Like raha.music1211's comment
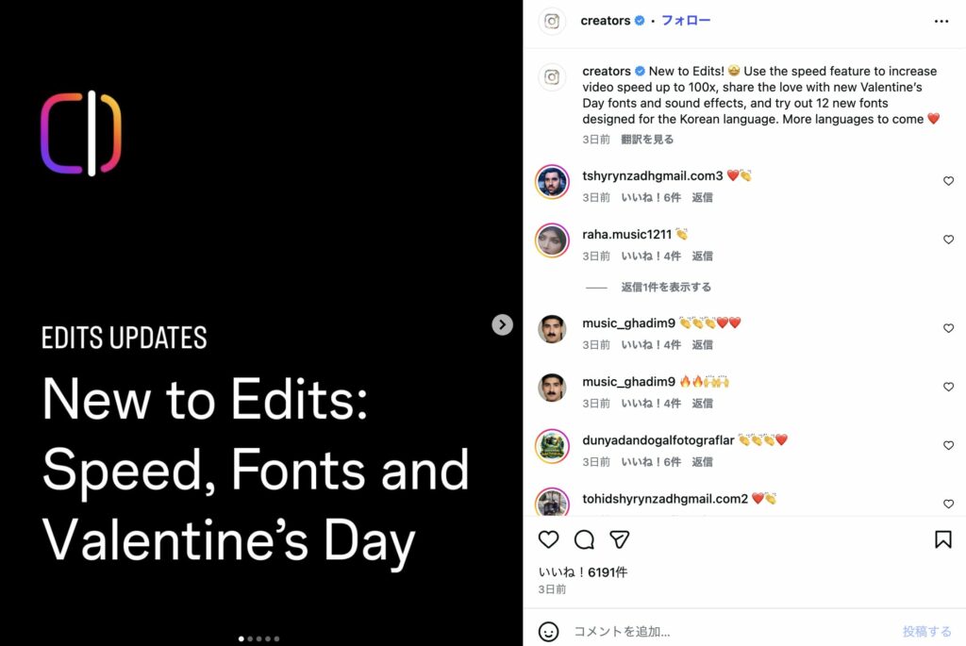966x646 pixels. pyautogui.click(x=948, y=240)
